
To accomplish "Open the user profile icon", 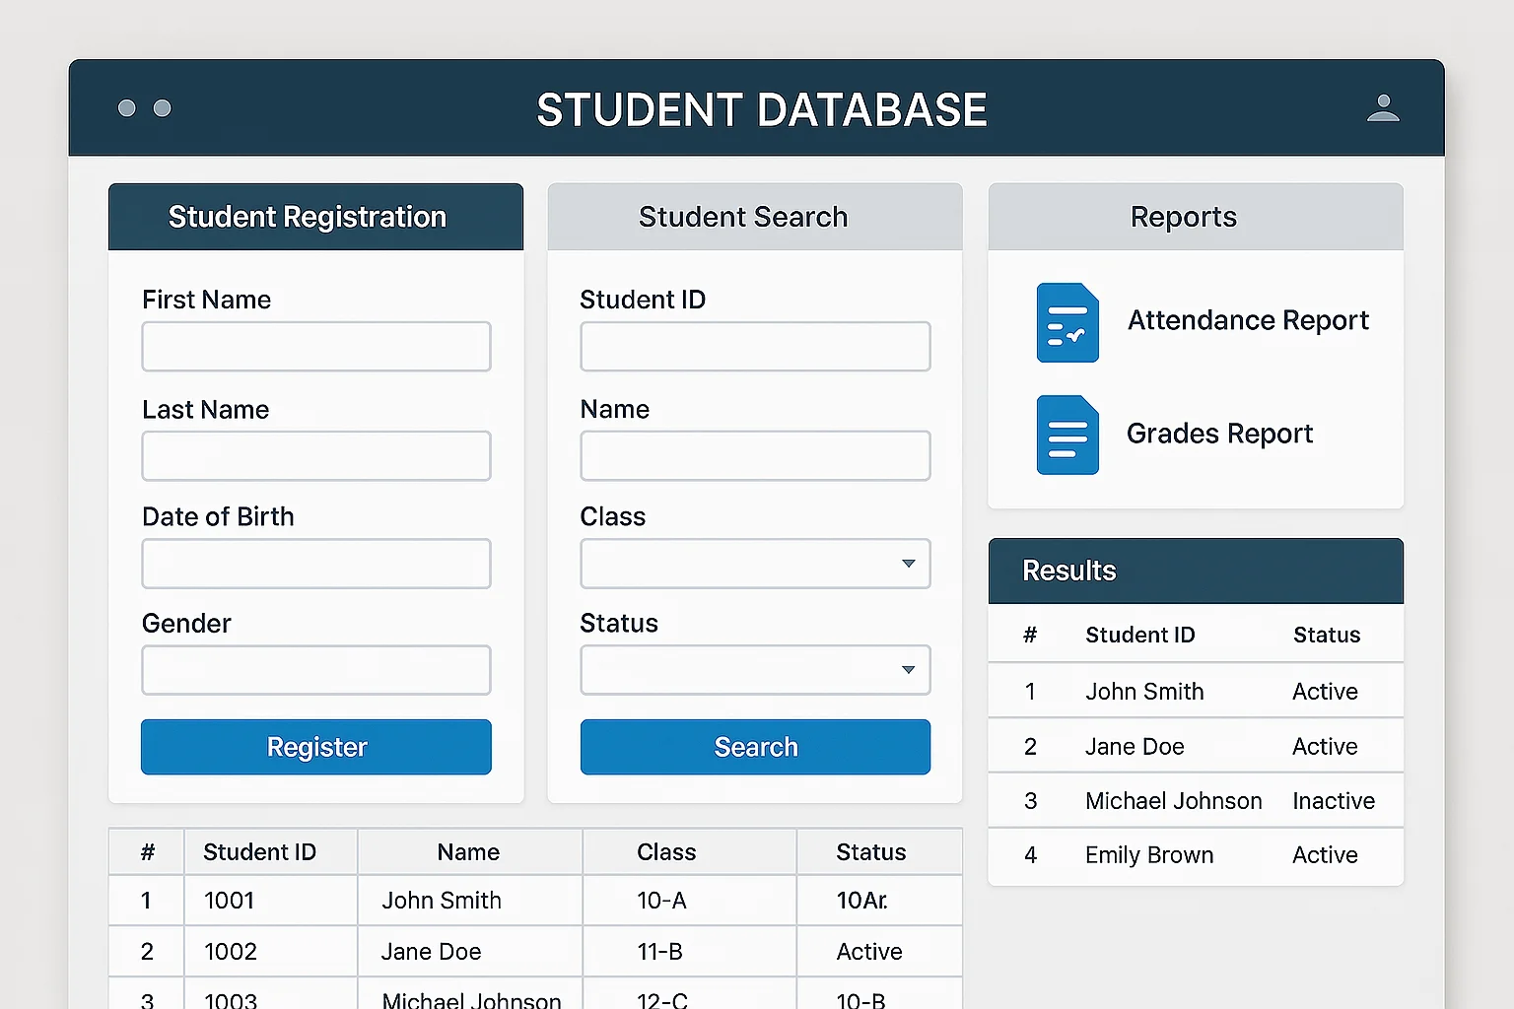I will pos(1384,108).
